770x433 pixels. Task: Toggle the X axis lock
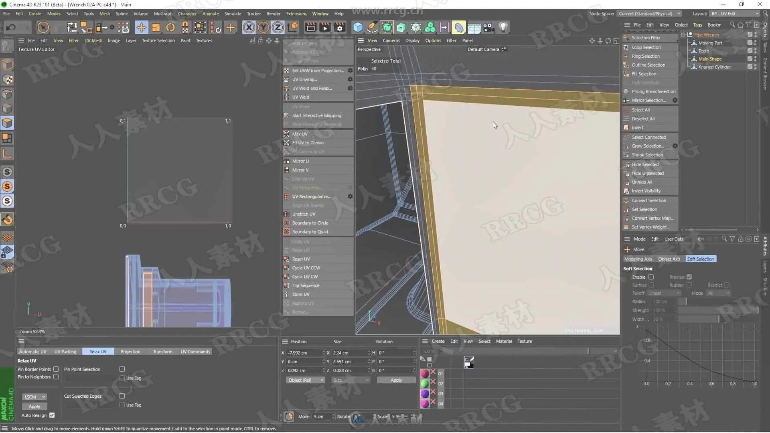click(249, 27)
